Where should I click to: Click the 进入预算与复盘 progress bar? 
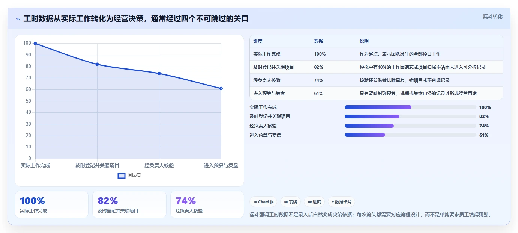(410, 135)
